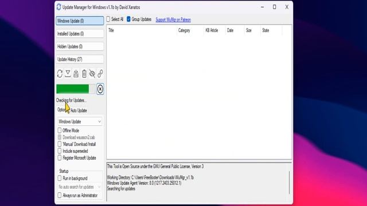
Task: Sort the list by Category column
Action: point(190,30)
